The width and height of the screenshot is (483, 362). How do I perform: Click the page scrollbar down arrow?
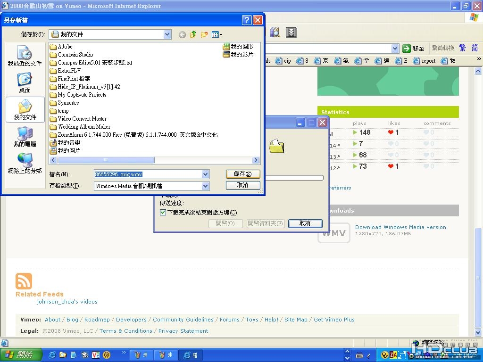click(478, 332)
